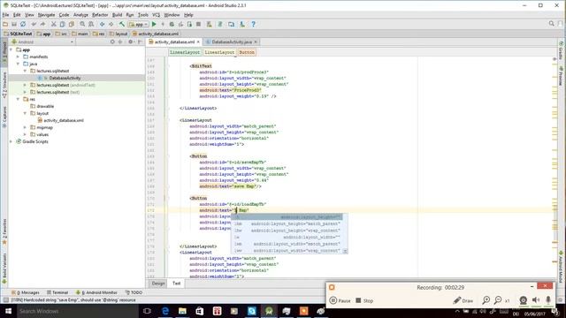Open the Terminal tool window
The height and width of the screenshot is (318, 566).
tap(57, 292)
